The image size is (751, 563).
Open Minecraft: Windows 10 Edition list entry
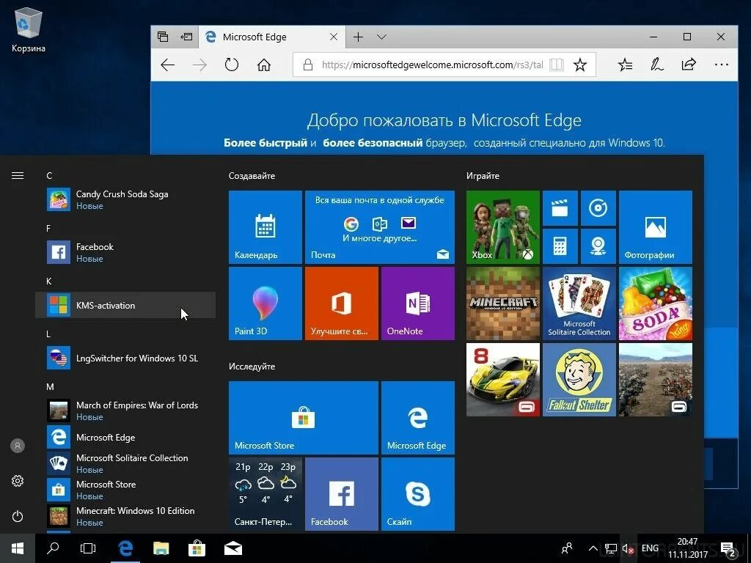(x=125, y=516)
